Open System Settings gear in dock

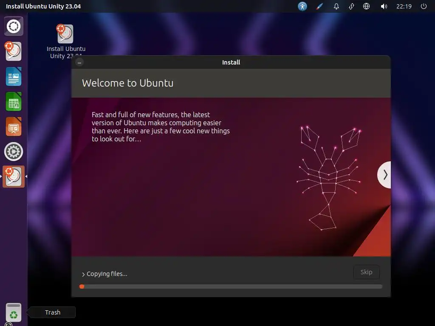point(14,152)
